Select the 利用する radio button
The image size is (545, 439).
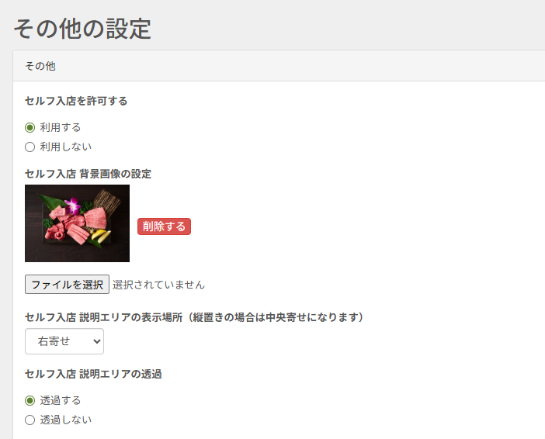pos(30,127)
